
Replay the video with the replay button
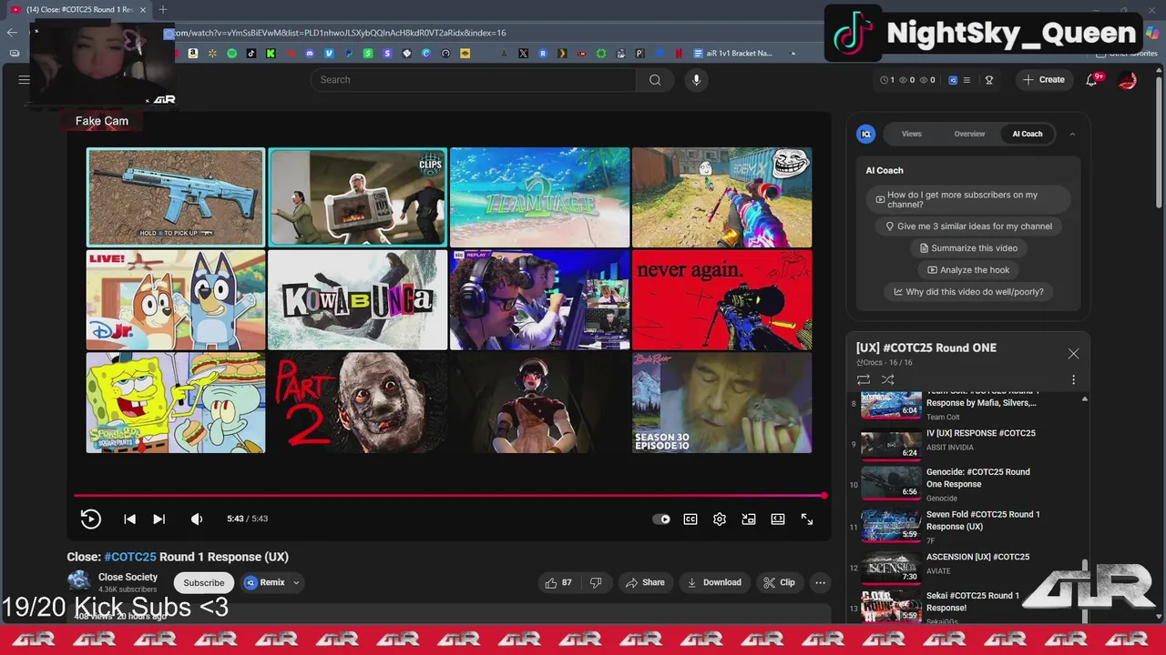[90, 519]
